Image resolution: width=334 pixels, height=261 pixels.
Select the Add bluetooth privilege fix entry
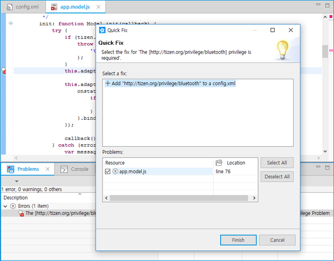(x=170, y=83)
